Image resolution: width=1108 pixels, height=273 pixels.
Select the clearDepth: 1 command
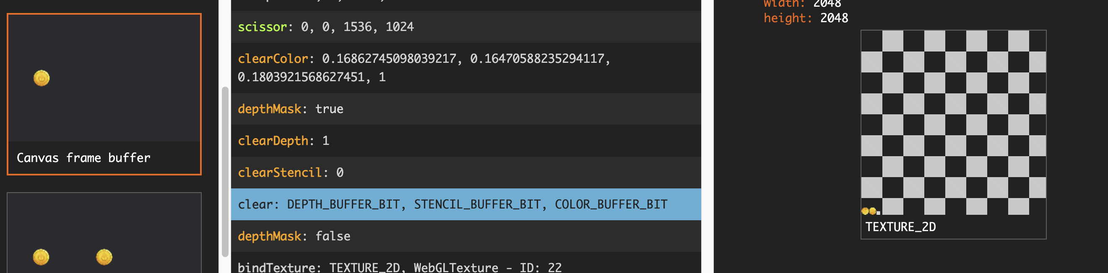point(466,141)
